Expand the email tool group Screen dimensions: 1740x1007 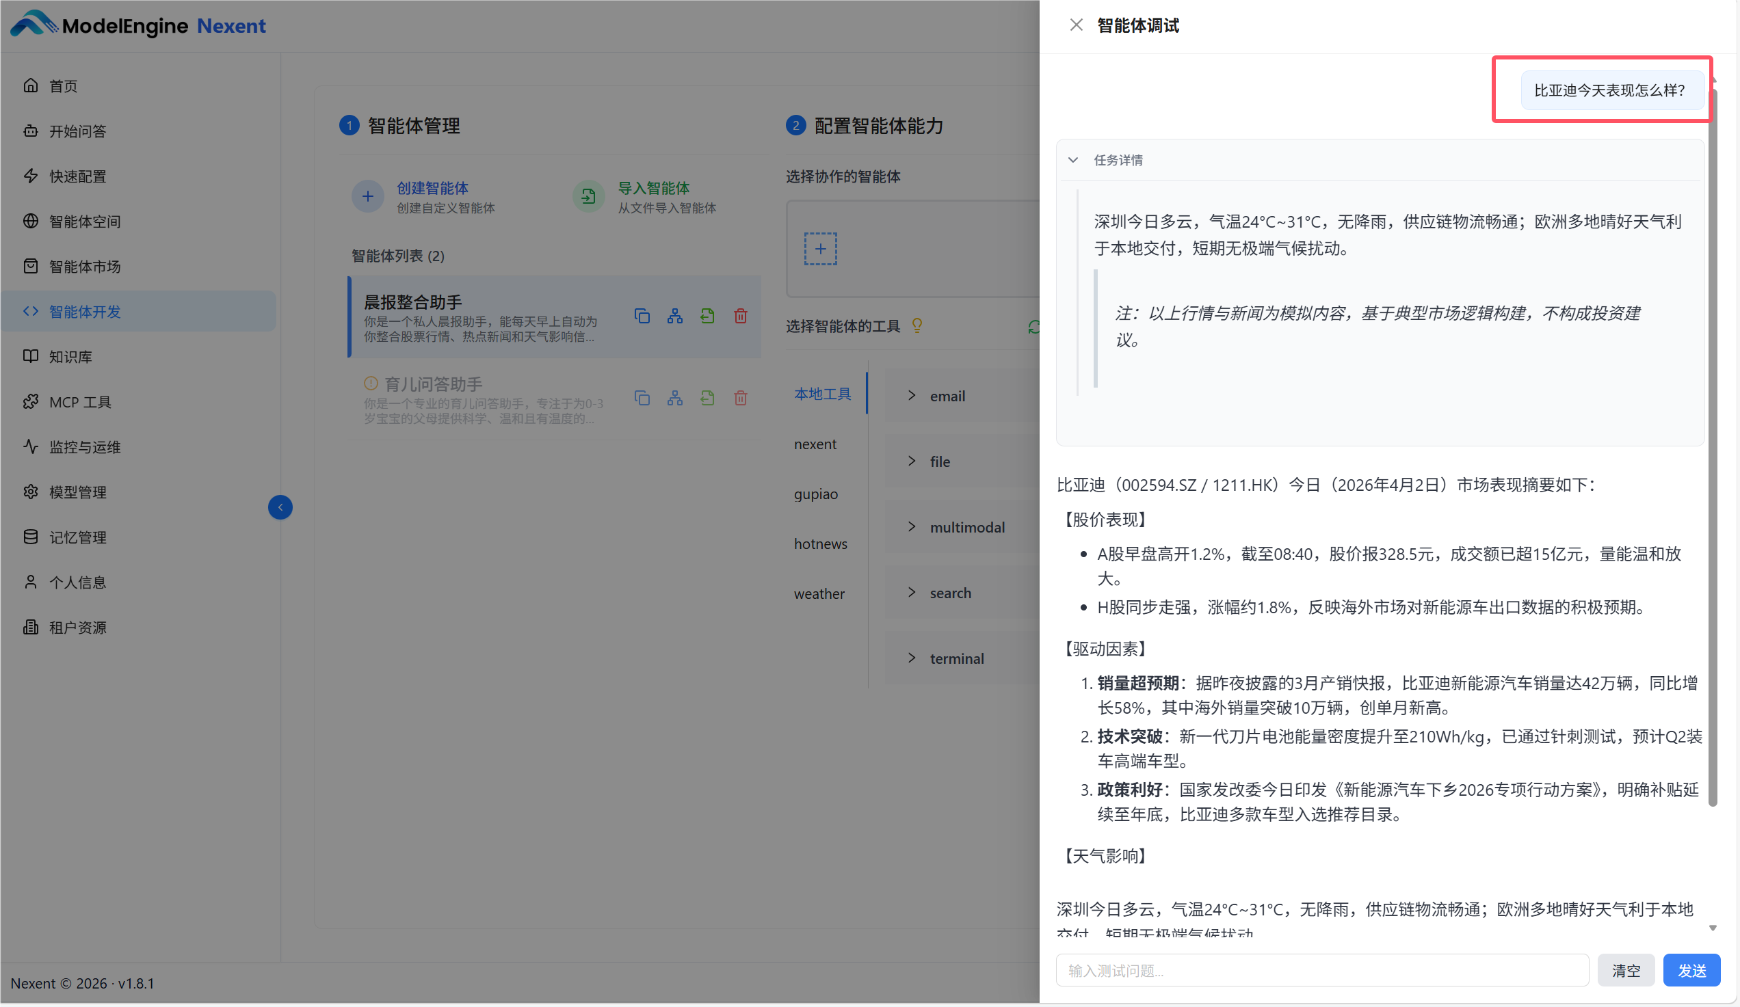click(912, 395)
